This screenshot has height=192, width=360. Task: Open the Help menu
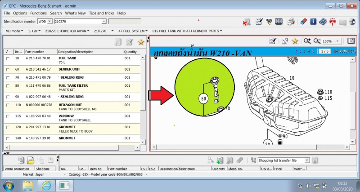(121, 13)
